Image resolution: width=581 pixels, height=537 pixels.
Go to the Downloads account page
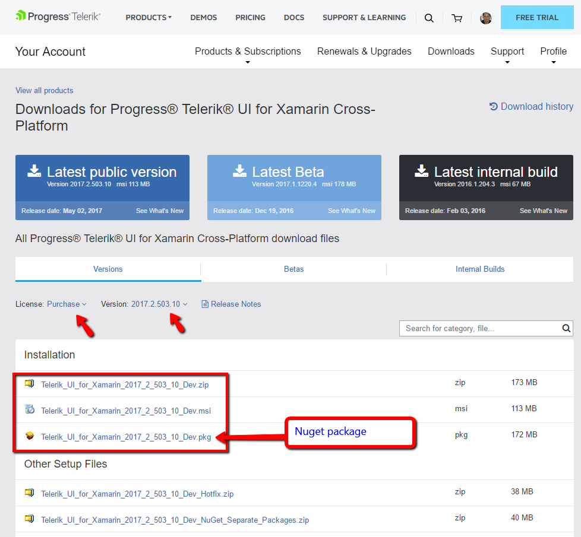pos(451,51)
